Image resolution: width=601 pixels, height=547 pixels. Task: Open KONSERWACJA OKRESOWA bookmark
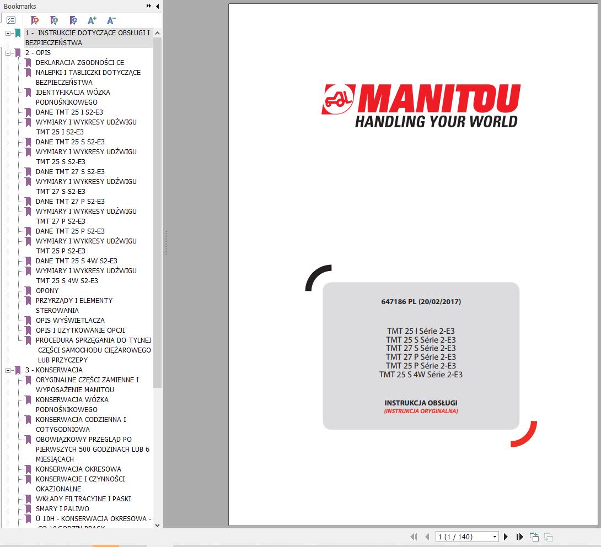pyautogui.click(x=79, y=469)
